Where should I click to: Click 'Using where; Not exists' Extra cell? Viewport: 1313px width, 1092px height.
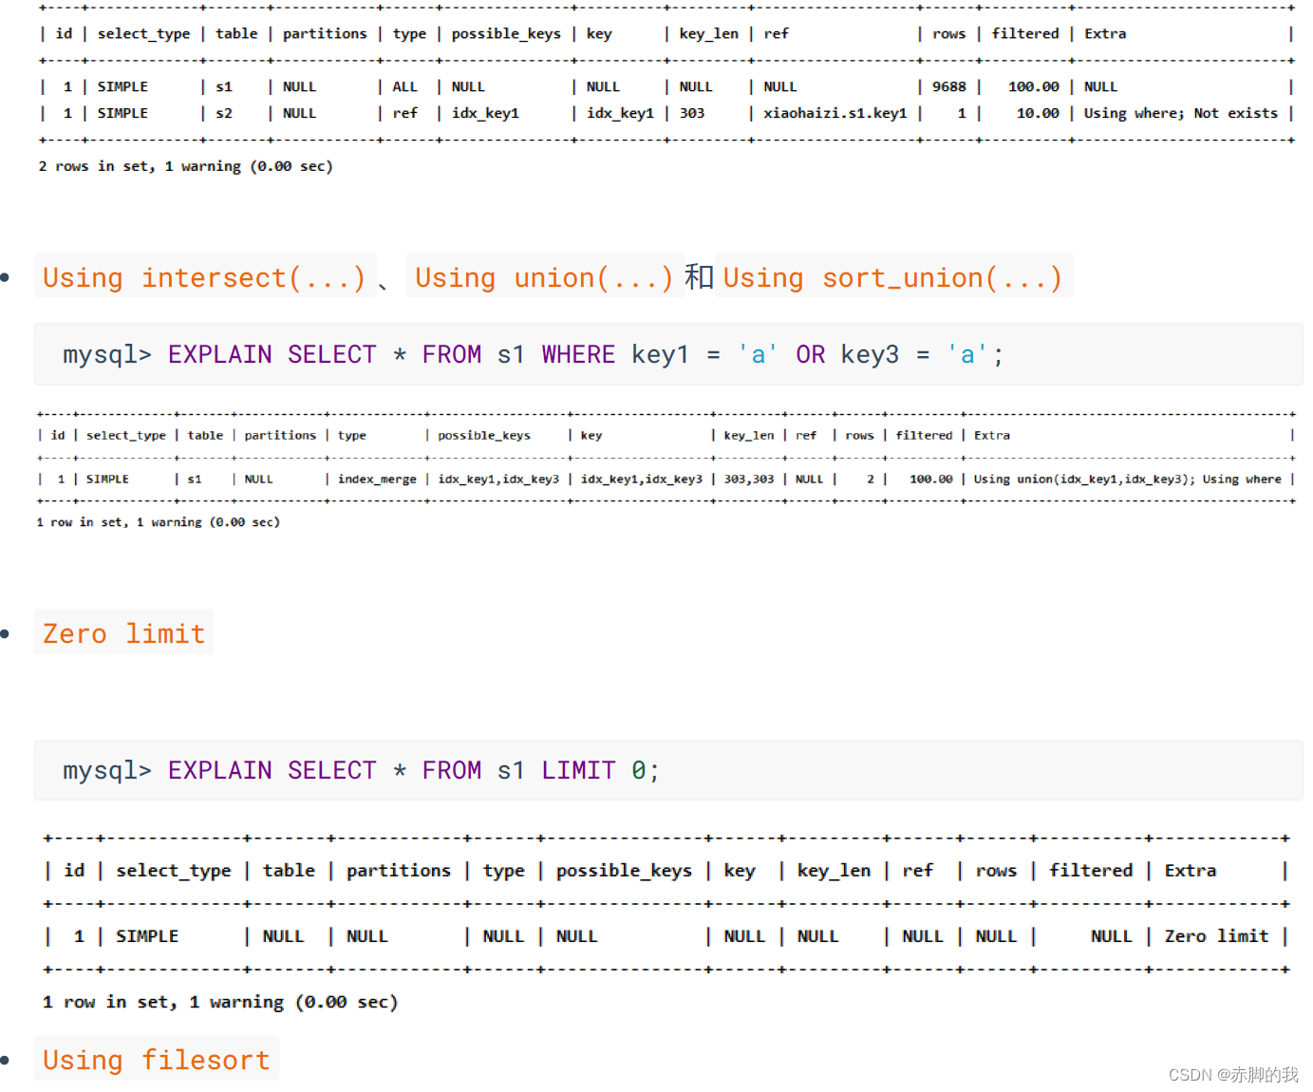[x=1180, y=113]
